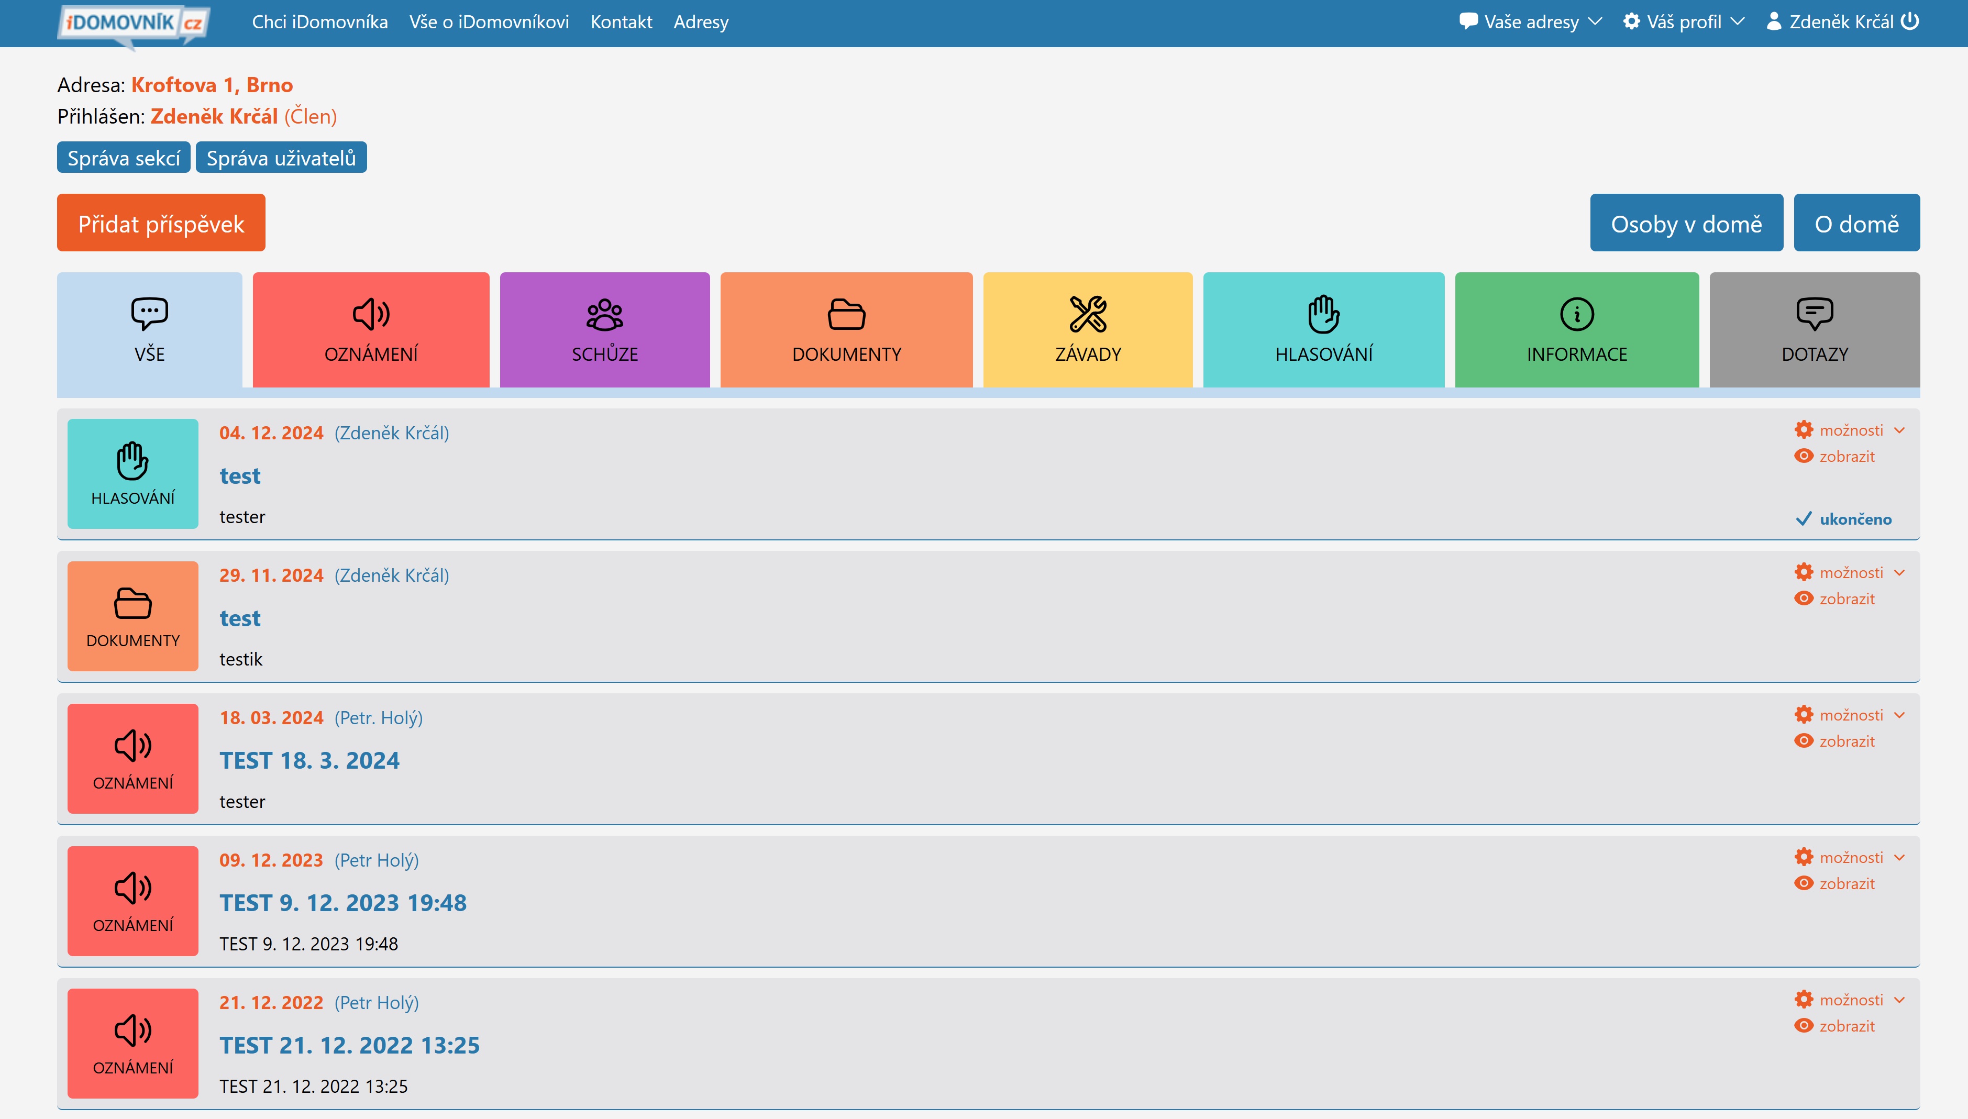The width and height of the screenshot is (1968, 1119).
Task: Open the Vše o iDomovníkovi menu item
Action: coord(489,21)
